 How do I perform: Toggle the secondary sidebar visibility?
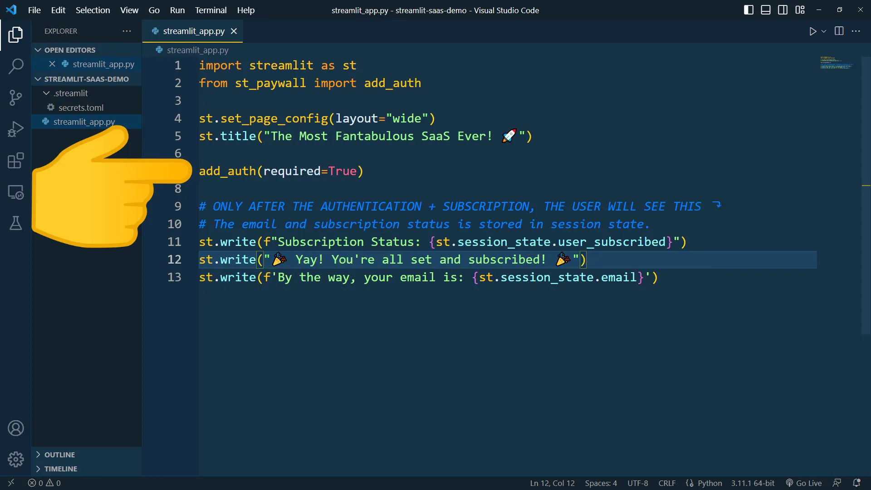tap(783, 10)
